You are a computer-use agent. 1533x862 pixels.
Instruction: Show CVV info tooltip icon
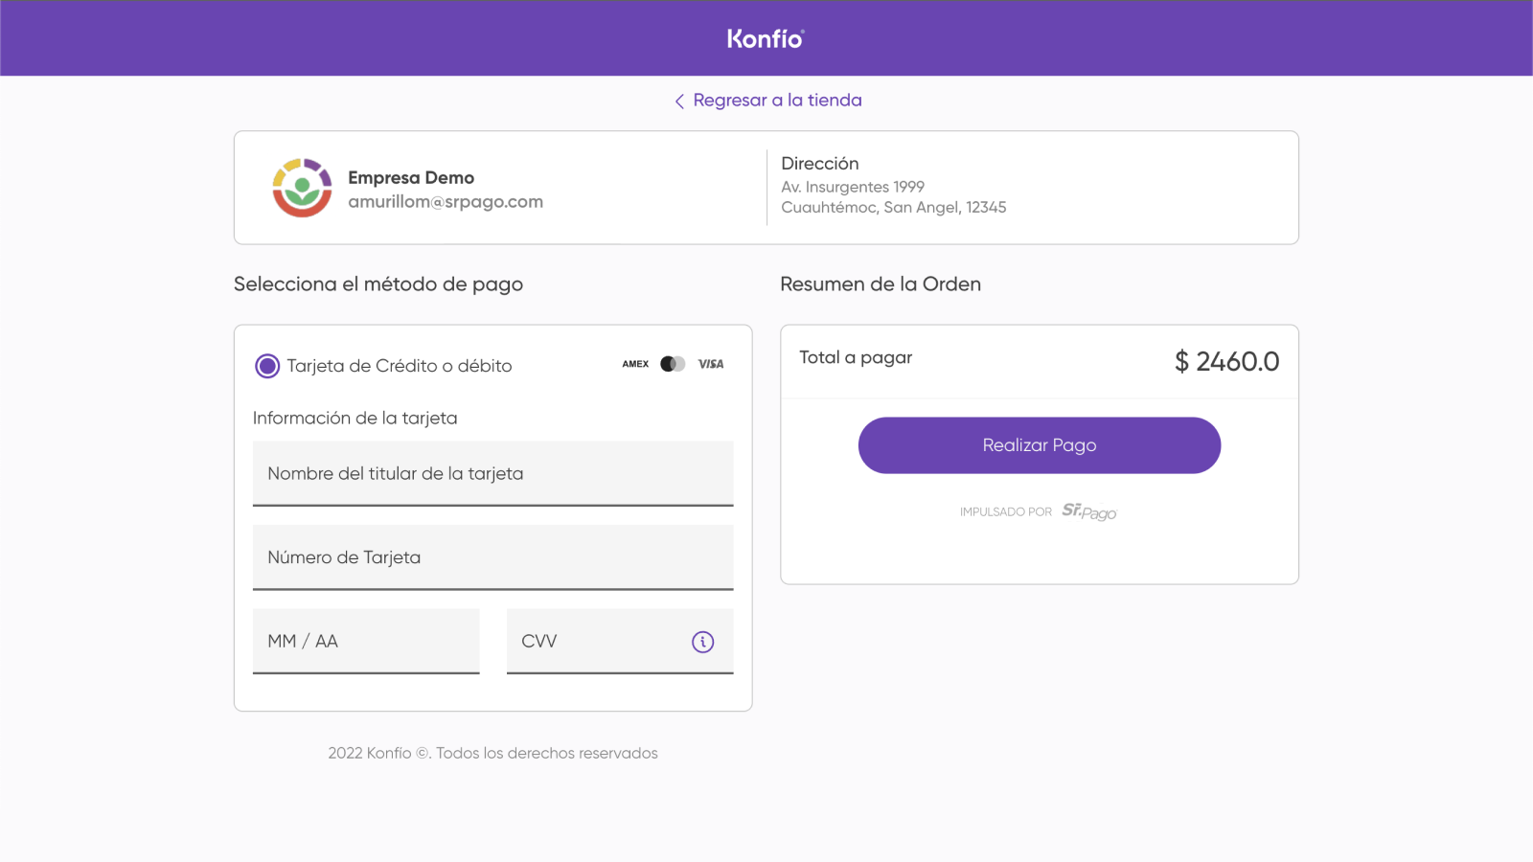[x=703, y=642]
